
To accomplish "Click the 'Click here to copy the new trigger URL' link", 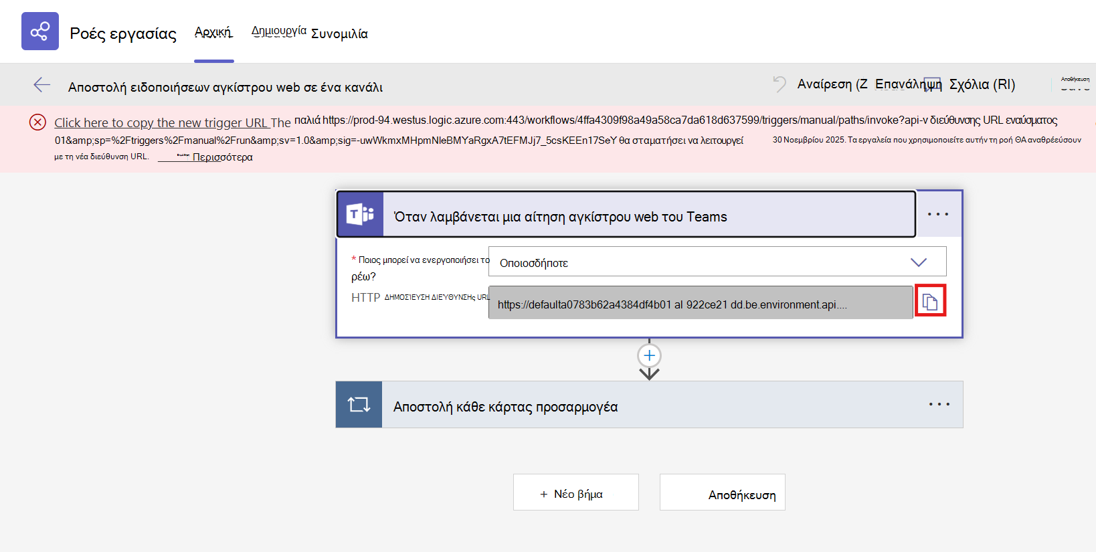I will [161, 122].
